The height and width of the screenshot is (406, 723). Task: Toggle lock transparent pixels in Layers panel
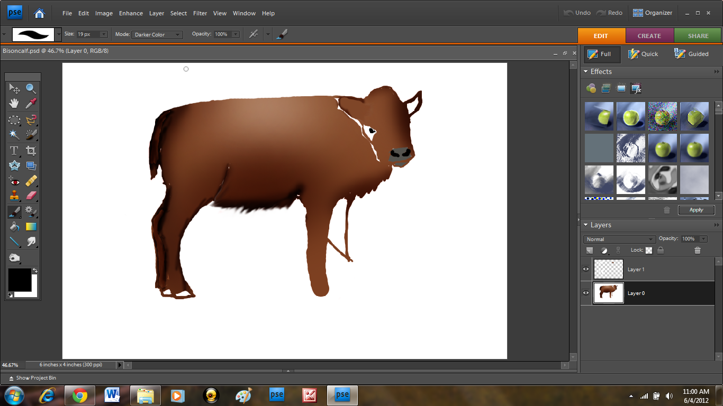pos(649,251)
